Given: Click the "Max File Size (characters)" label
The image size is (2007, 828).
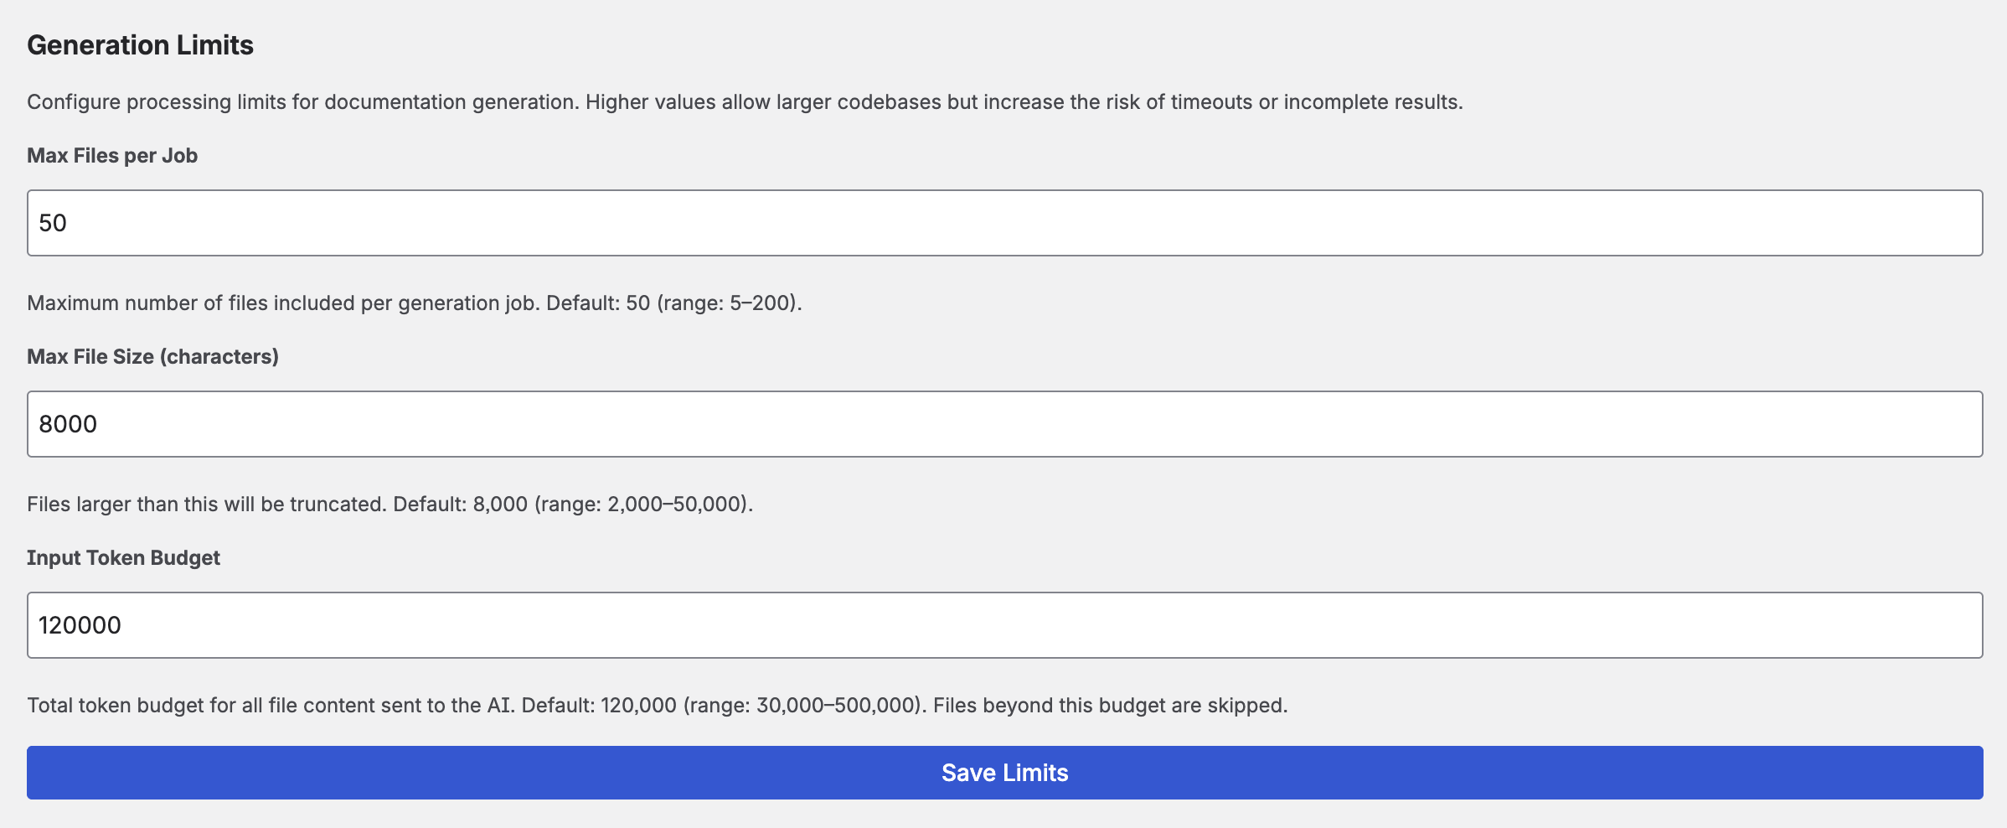Looking at the screenshot, I should pos(152,357).
